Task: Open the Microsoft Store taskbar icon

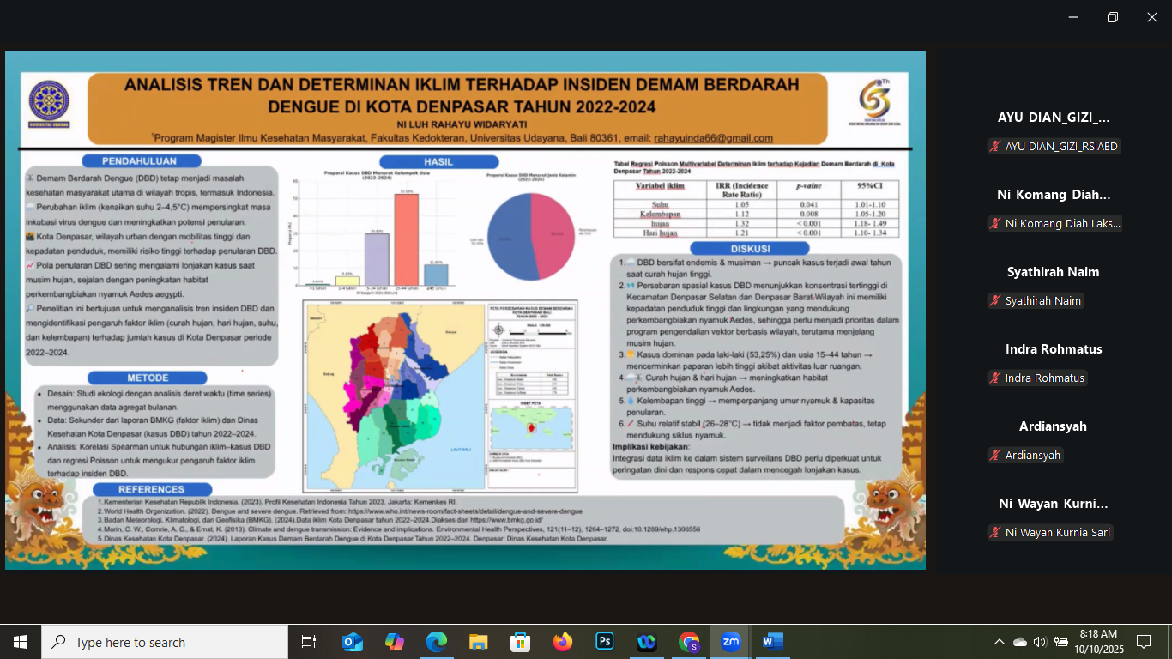Action: [521, 642]
